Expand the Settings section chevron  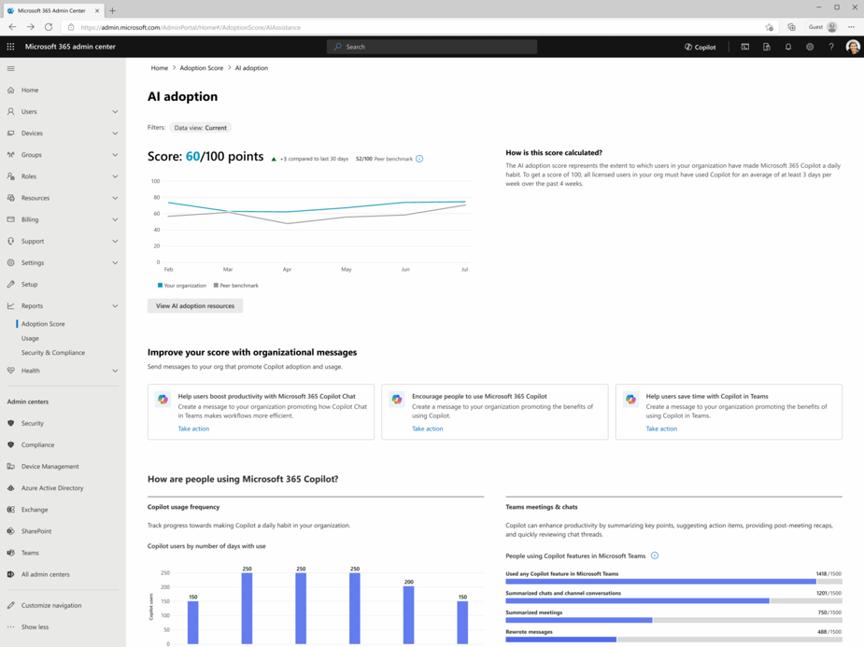115,262
